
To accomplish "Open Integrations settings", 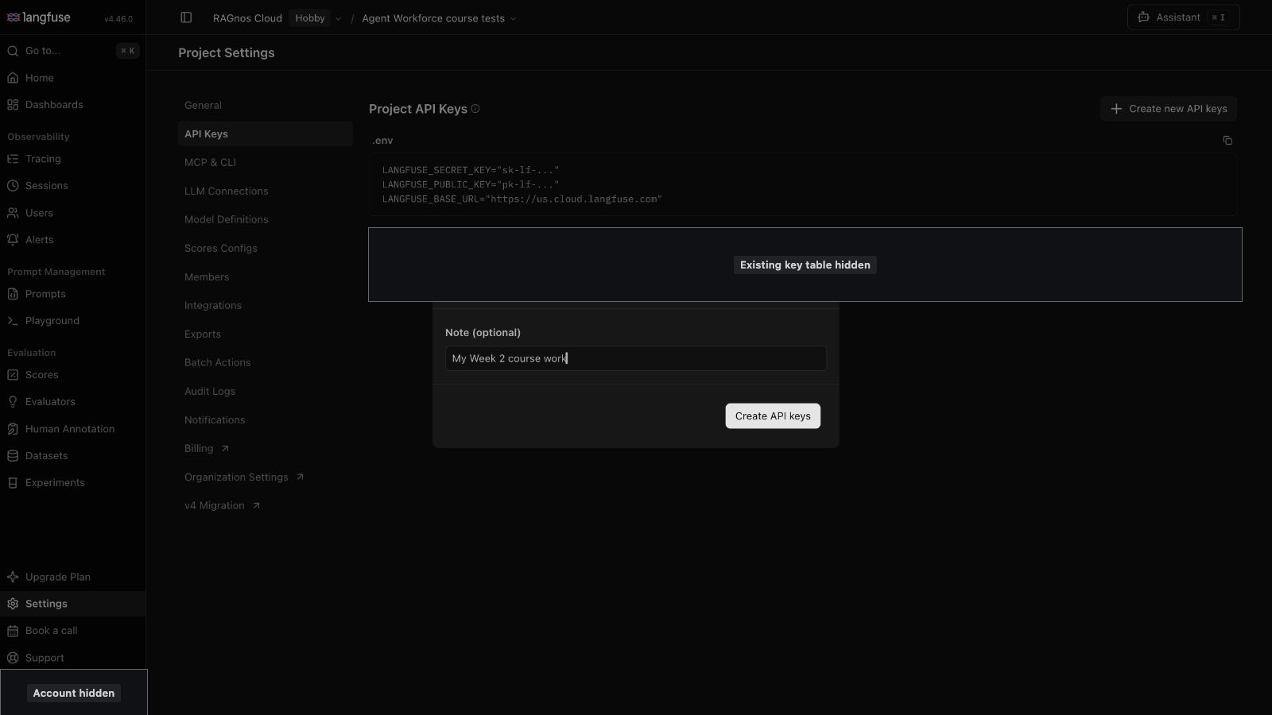I will click(x=265, y=306).
